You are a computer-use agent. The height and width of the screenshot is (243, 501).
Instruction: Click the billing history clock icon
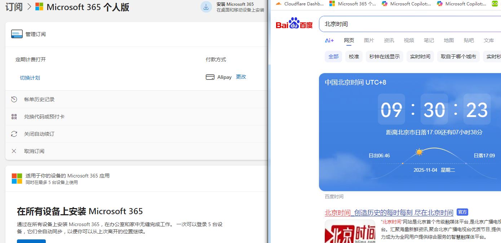(14, 99)
